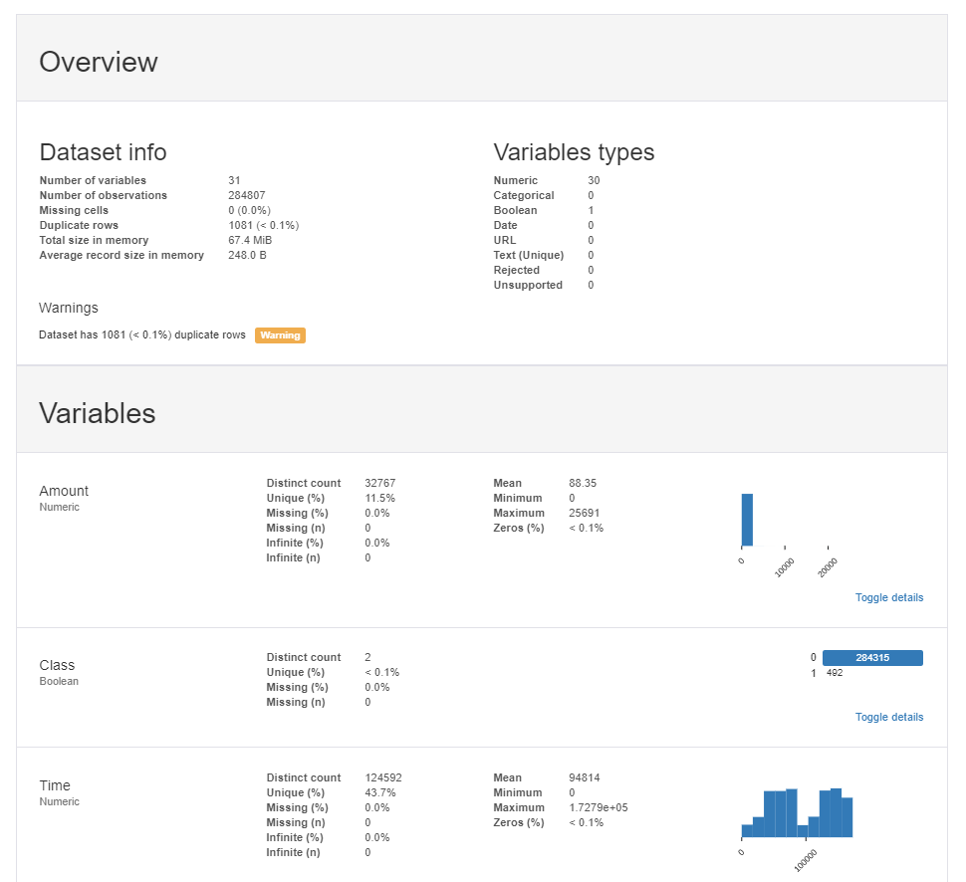Screen dimensions: 966x882
Task: Click the Class variable name
Action: [x=57, y=665]
